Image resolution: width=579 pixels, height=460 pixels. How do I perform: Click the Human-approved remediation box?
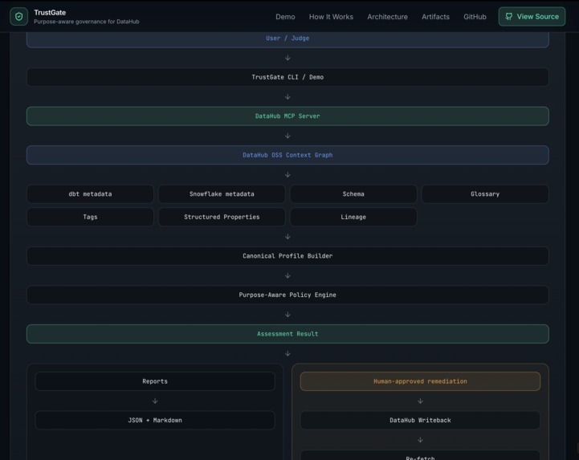click(420, 381)
